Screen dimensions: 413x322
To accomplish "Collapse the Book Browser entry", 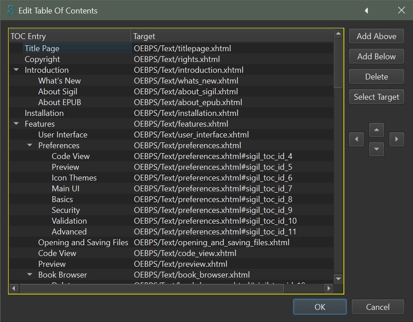I will [30, 275].
